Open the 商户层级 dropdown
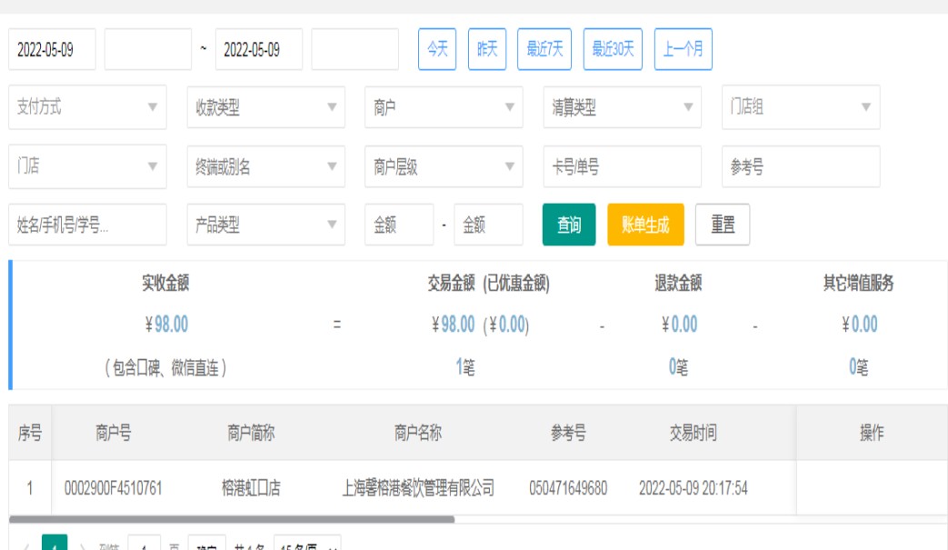 [444, 167]
